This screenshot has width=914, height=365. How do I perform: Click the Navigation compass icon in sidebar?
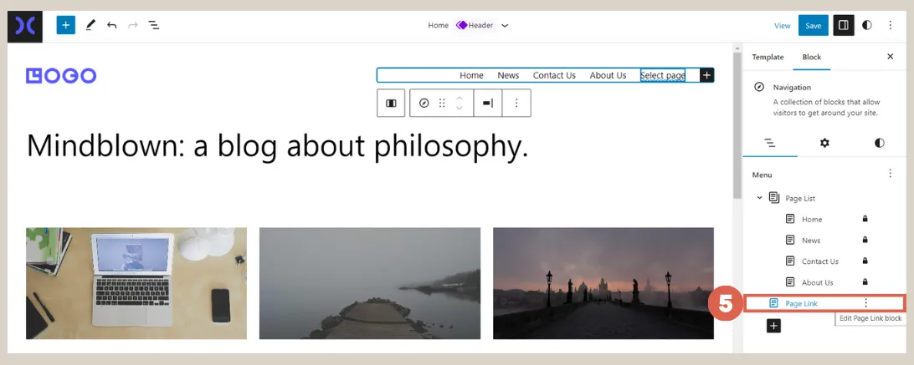(x=759, y=88)
